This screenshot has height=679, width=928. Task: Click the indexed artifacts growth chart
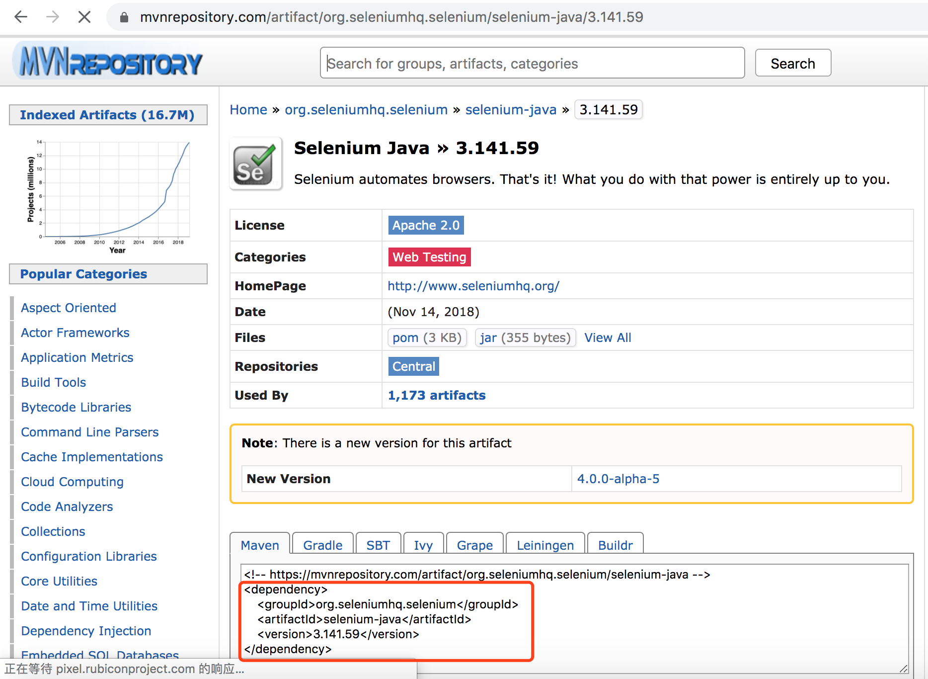pyautogui.click(x=108, y=197)
